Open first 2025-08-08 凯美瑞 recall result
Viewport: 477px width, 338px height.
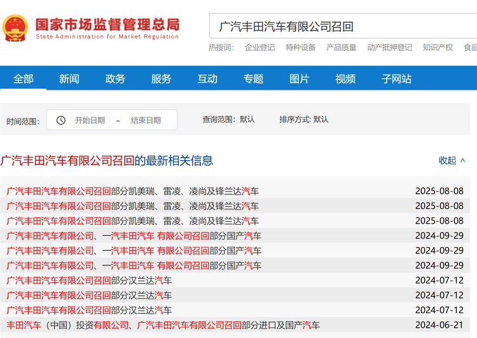[133, 191]
